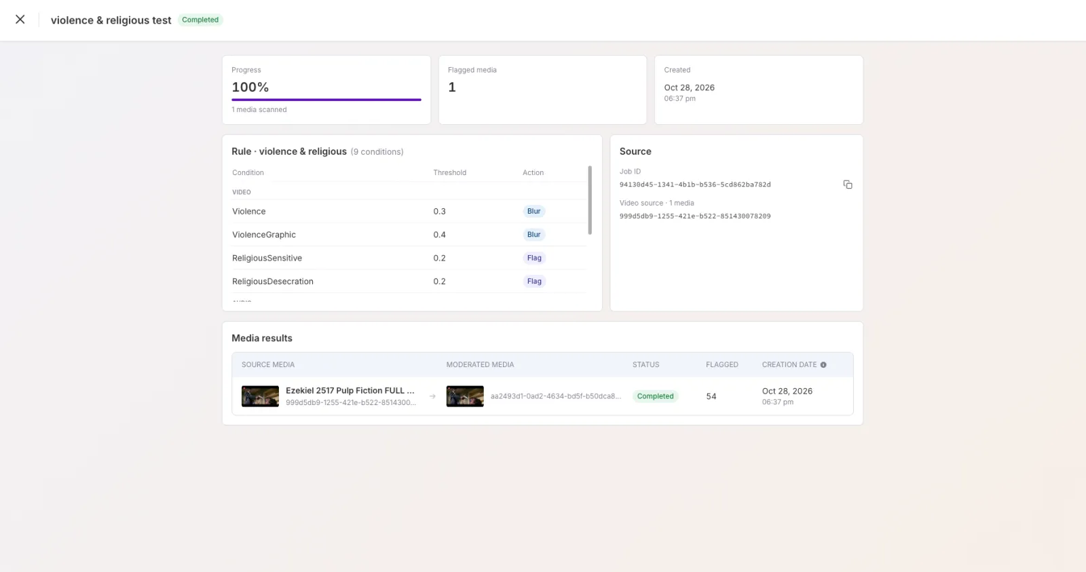The width and height of the screenshot is (1086, 572).
Task: Click the FLAGGED column header
Action: click(x=722, y=365)
